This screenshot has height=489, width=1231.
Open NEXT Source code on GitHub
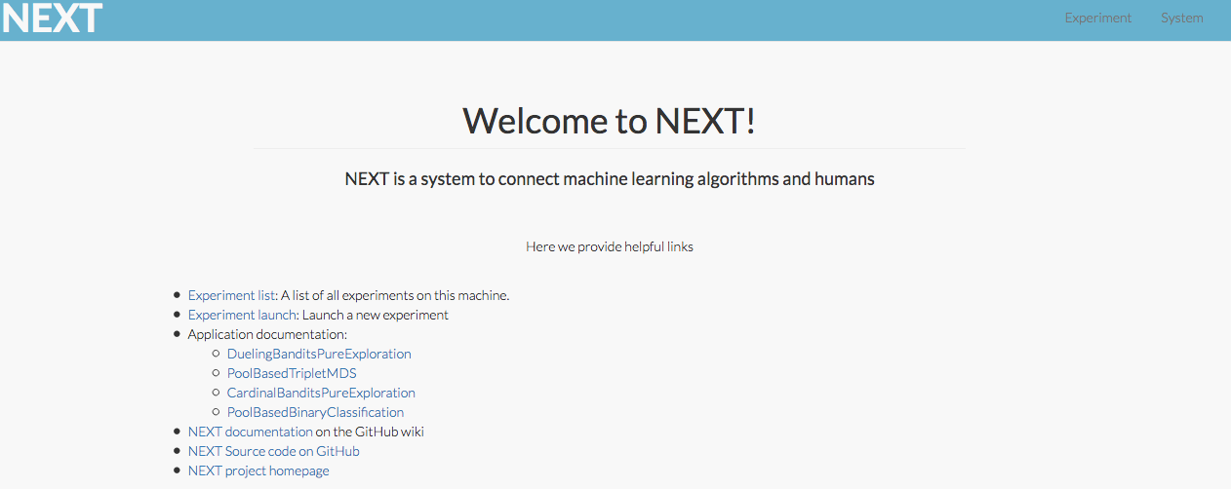click(x=273, y=451)
